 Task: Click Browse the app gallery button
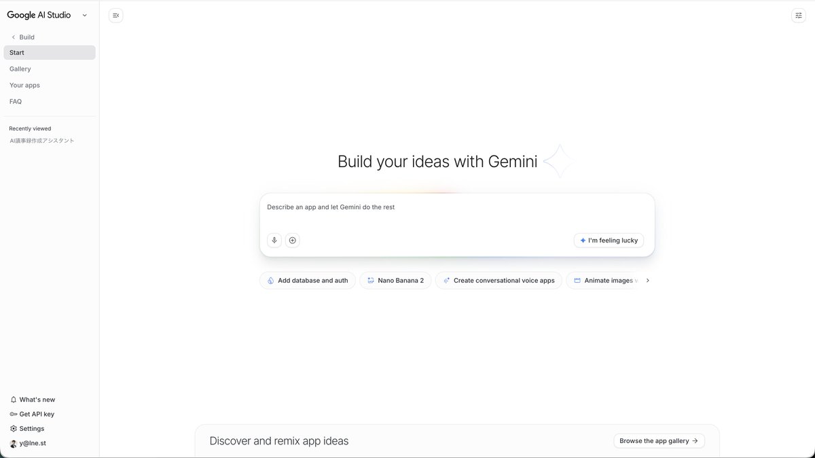click(x=659, y=441)
